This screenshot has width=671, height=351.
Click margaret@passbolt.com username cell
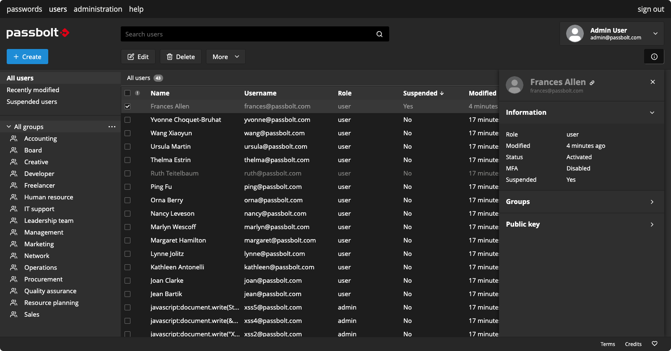[280, 240]
